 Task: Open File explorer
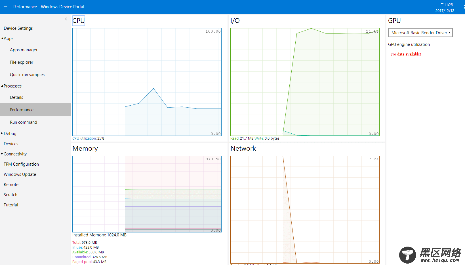[22, 62]
